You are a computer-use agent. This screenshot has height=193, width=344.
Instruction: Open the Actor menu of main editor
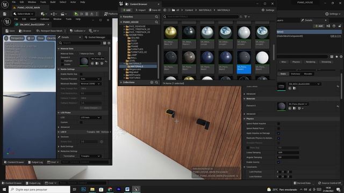[73, 2]
